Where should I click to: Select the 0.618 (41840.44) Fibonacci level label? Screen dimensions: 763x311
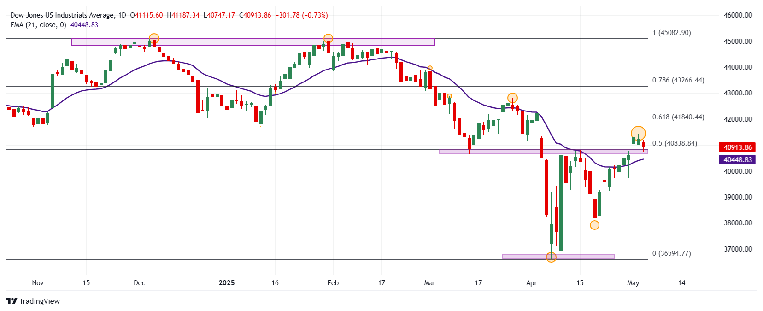678,117
